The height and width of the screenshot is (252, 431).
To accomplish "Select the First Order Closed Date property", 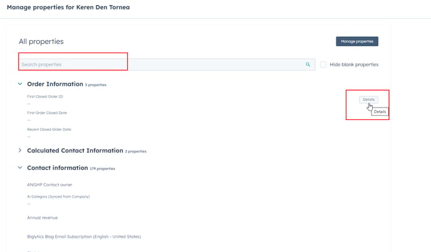I will click(47, 113).
